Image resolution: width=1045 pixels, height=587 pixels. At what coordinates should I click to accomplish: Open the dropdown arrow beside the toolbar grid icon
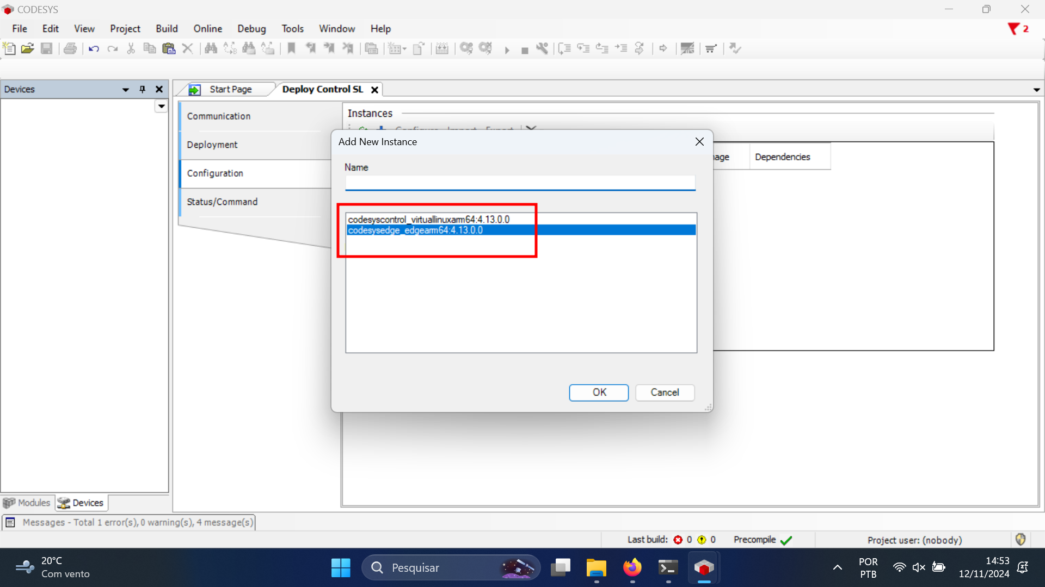[404, 49]
